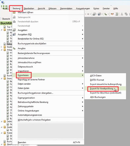Viewport: 130px width, 146px height.
Task: Click the forward navigation arrow in toolbar
Action: 88,14
